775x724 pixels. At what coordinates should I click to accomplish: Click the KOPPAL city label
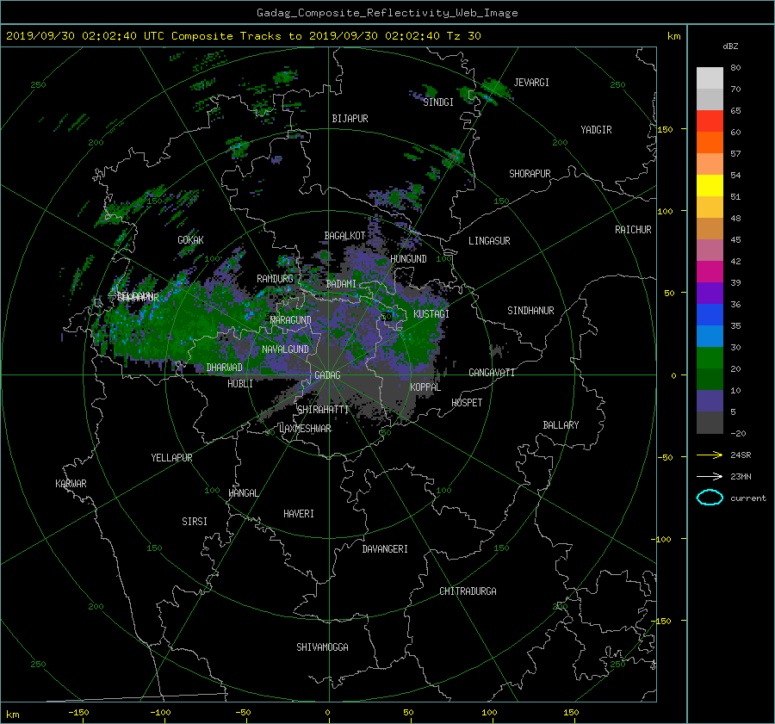coord(425,387)
